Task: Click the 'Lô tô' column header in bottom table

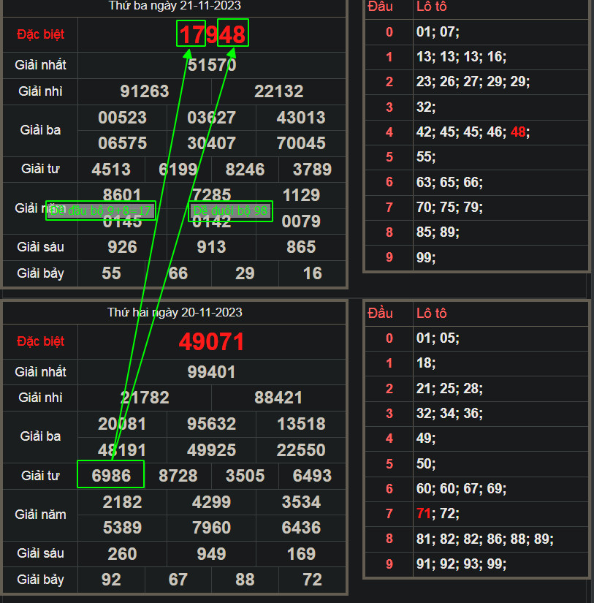Action: (431, 314)
